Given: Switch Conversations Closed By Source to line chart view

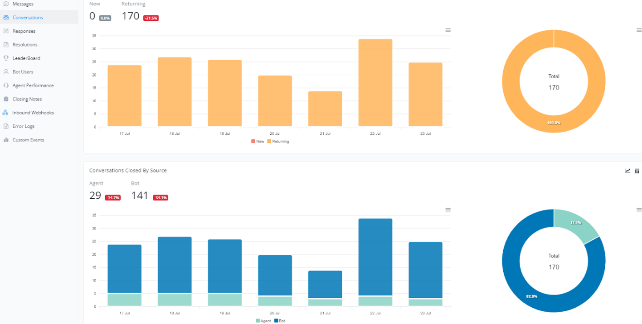Looking at the screenshot, I should [627, 171].
